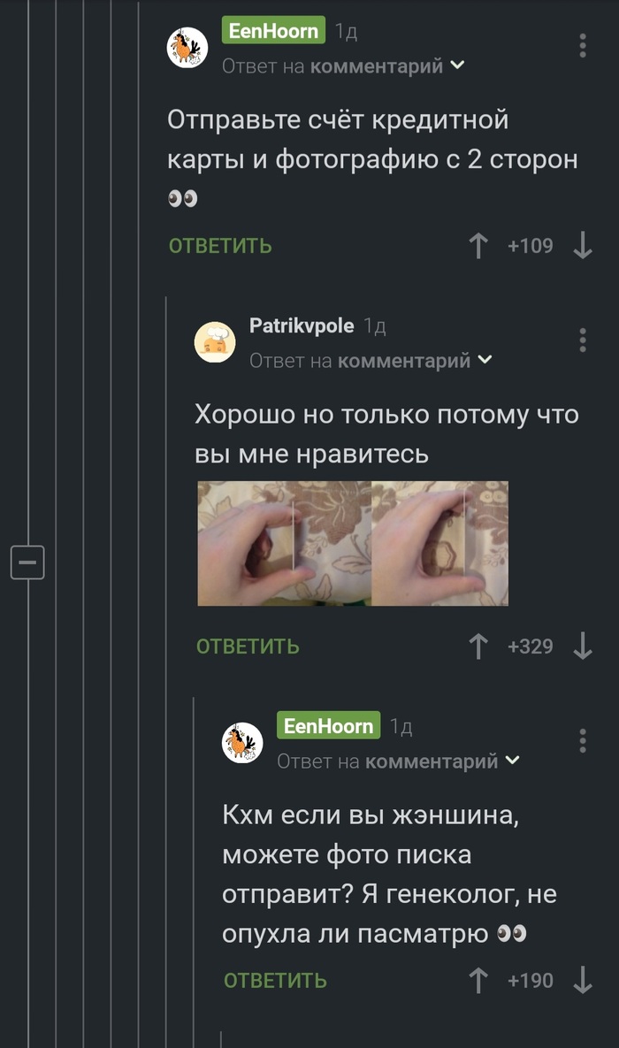Open three-dot menu on first EenHoorn comment
This screenshot has height=1048, width=619.
coord(583,45)
